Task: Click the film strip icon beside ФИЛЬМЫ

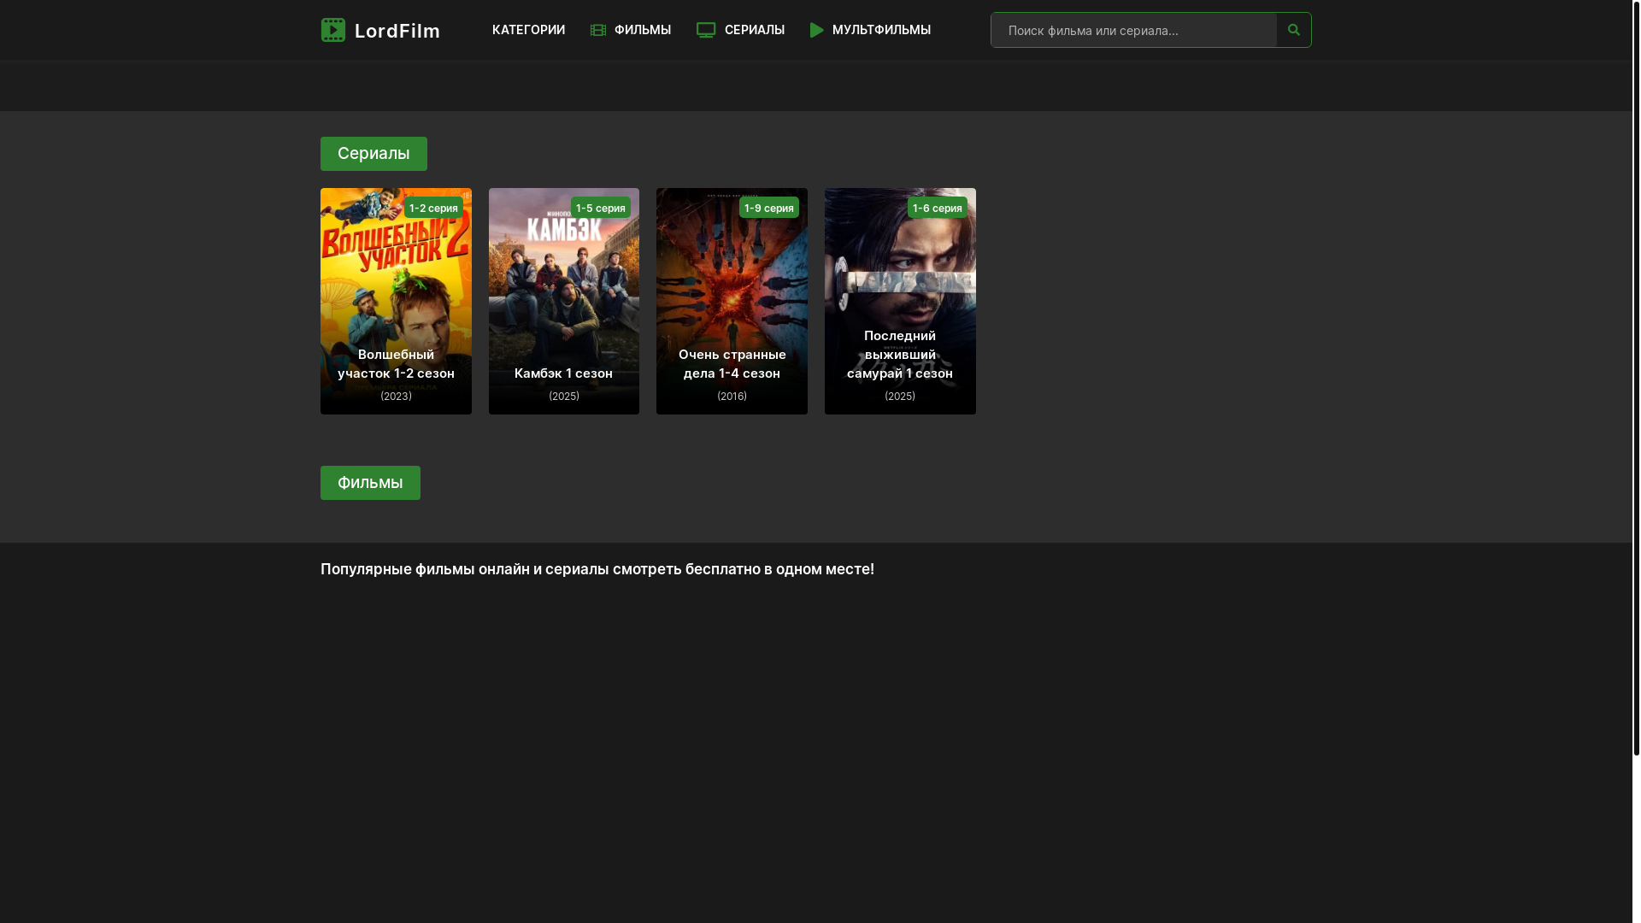Action: click(598, 30)
